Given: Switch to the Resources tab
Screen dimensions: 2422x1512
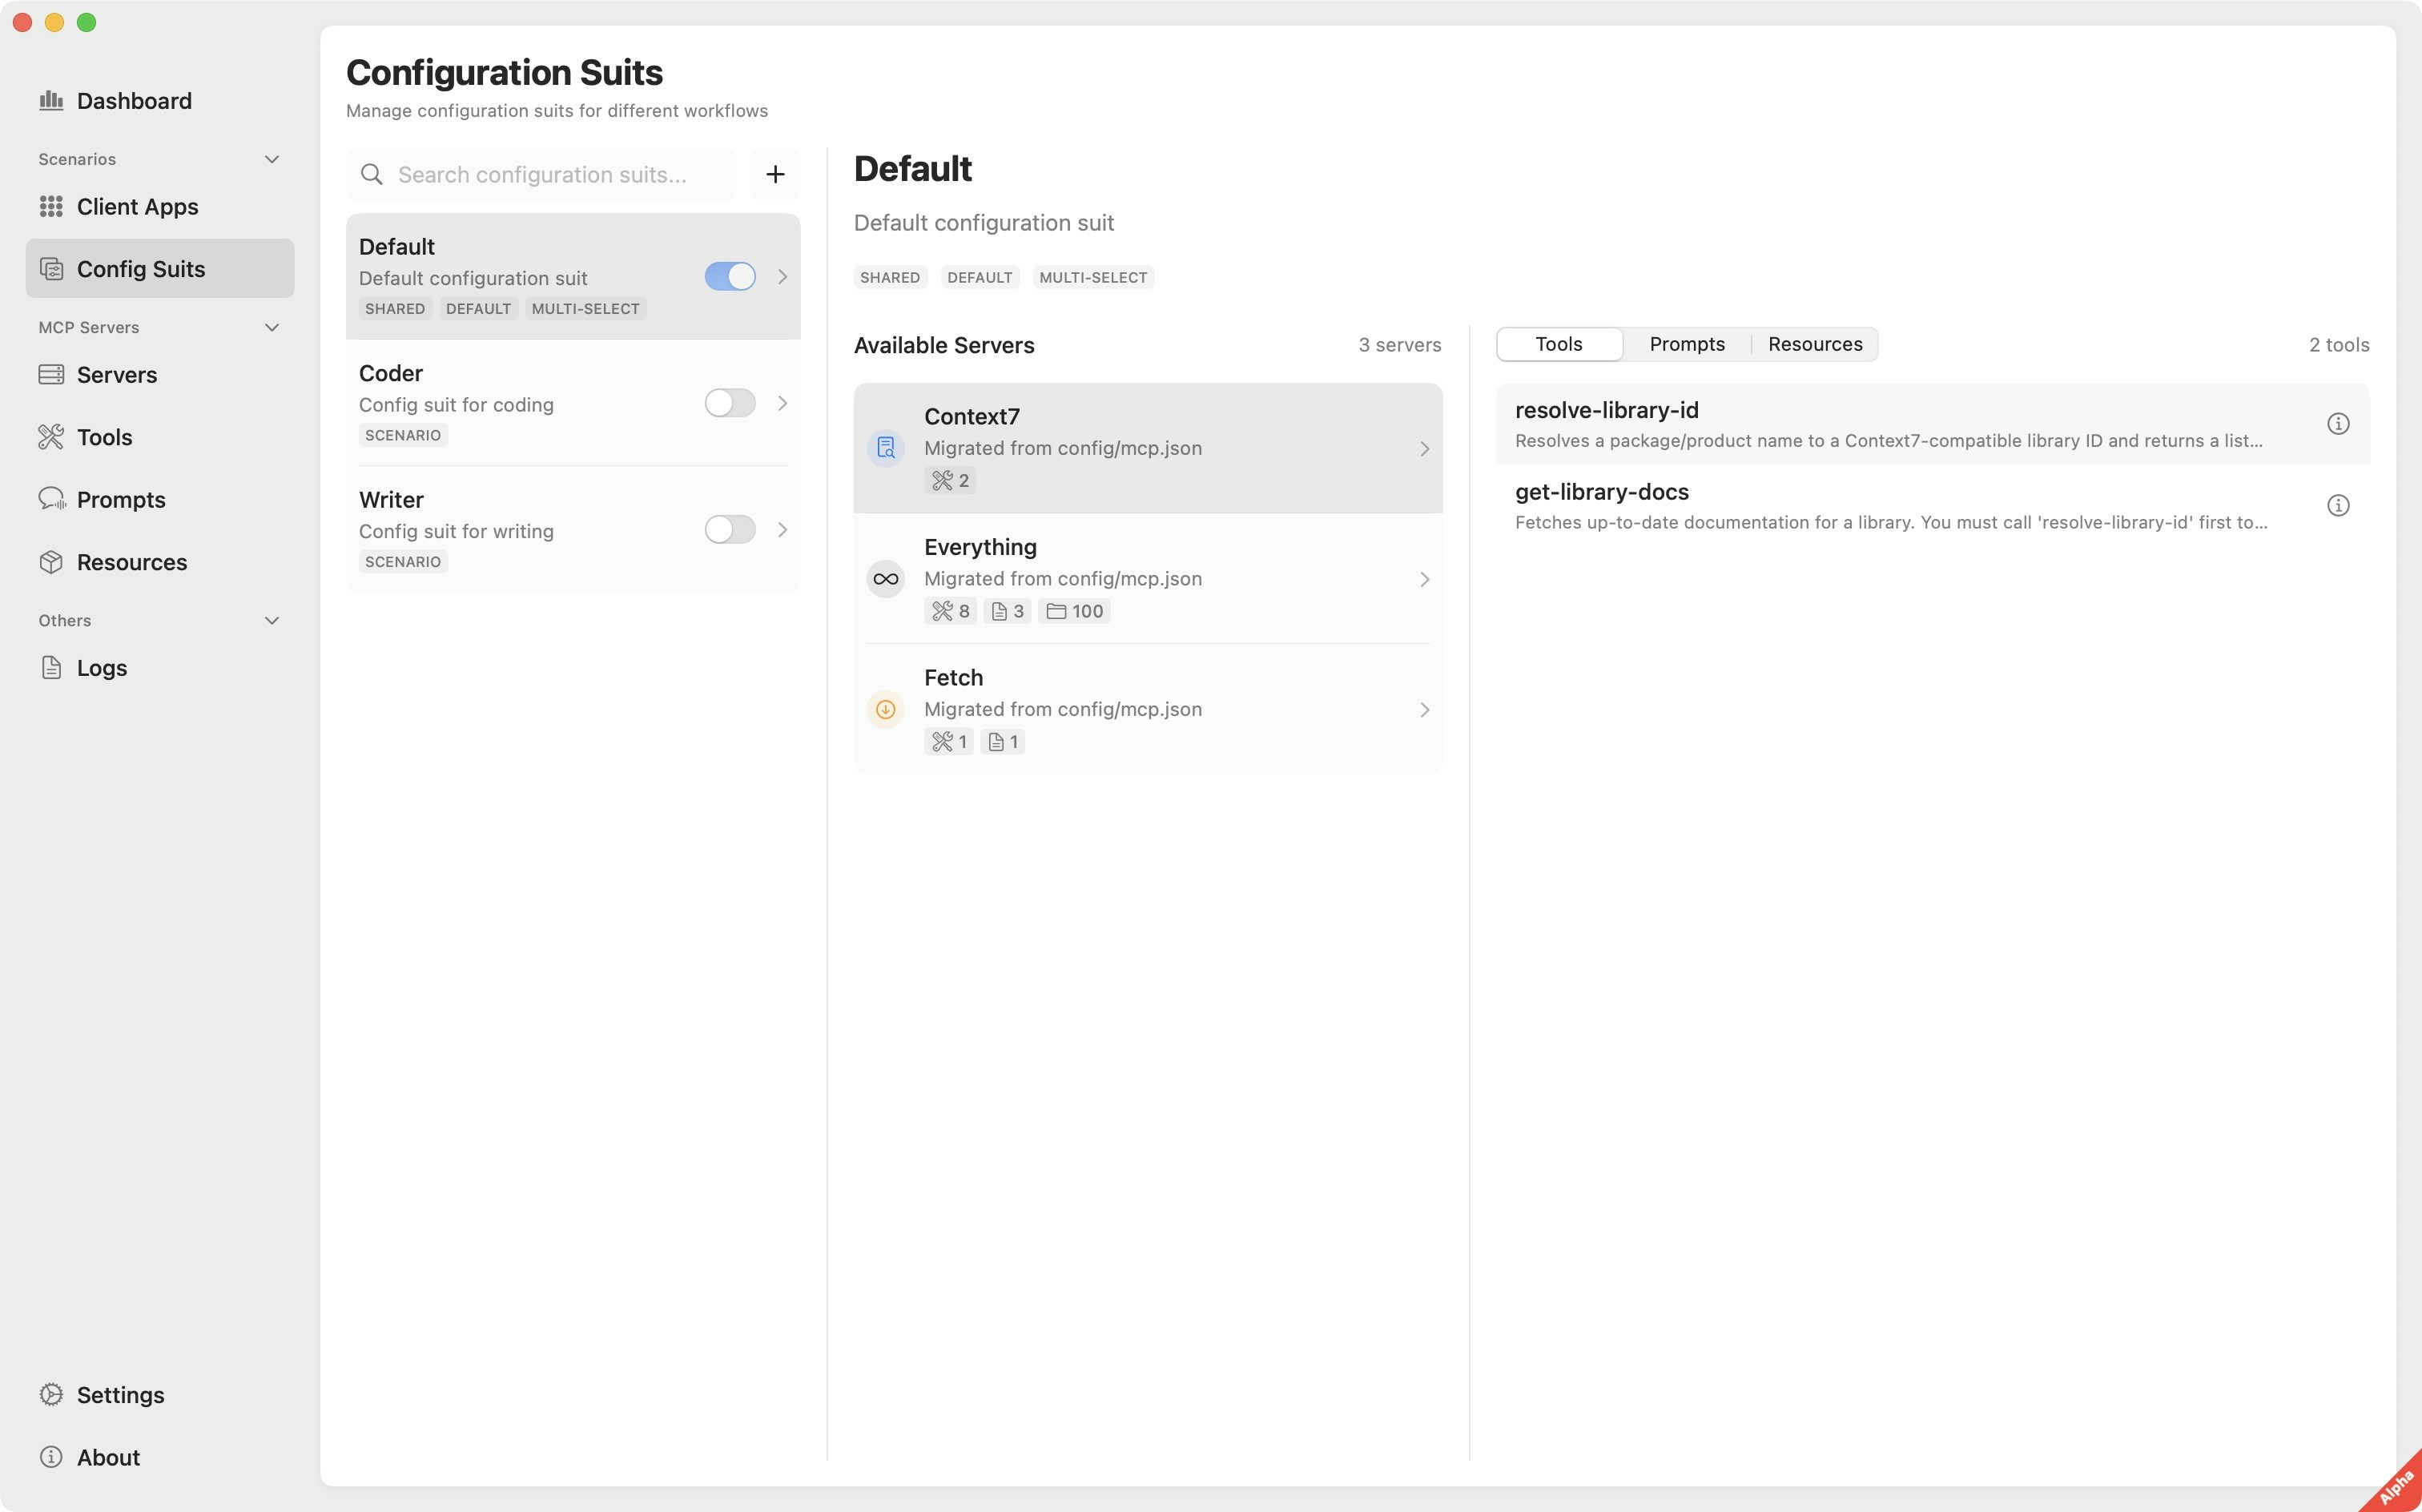Looking at the screenshot, I should (x=1814, y=344).
